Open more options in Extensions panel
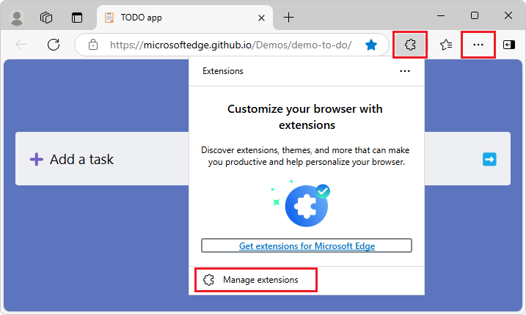 [x=405, y=71]
